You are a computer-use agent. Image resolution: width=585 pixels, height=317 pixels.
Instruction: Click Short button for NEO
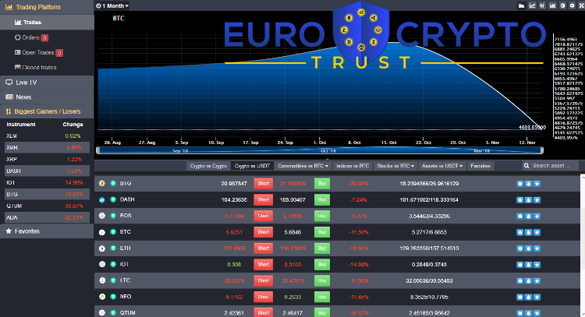point(264,297)
